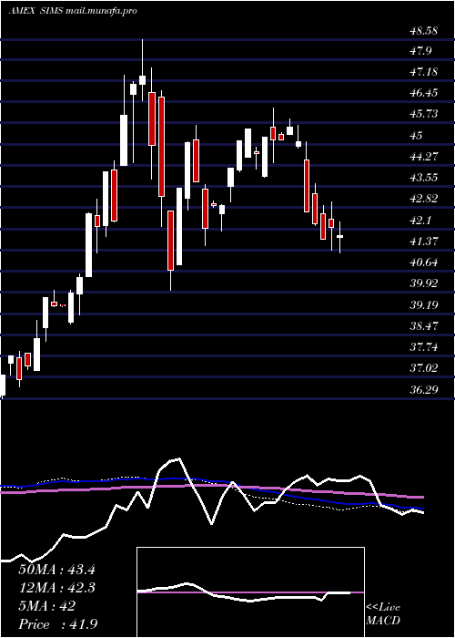Click the '50MA : 43.4' readout
455x638 pixels.
[56, 570]
